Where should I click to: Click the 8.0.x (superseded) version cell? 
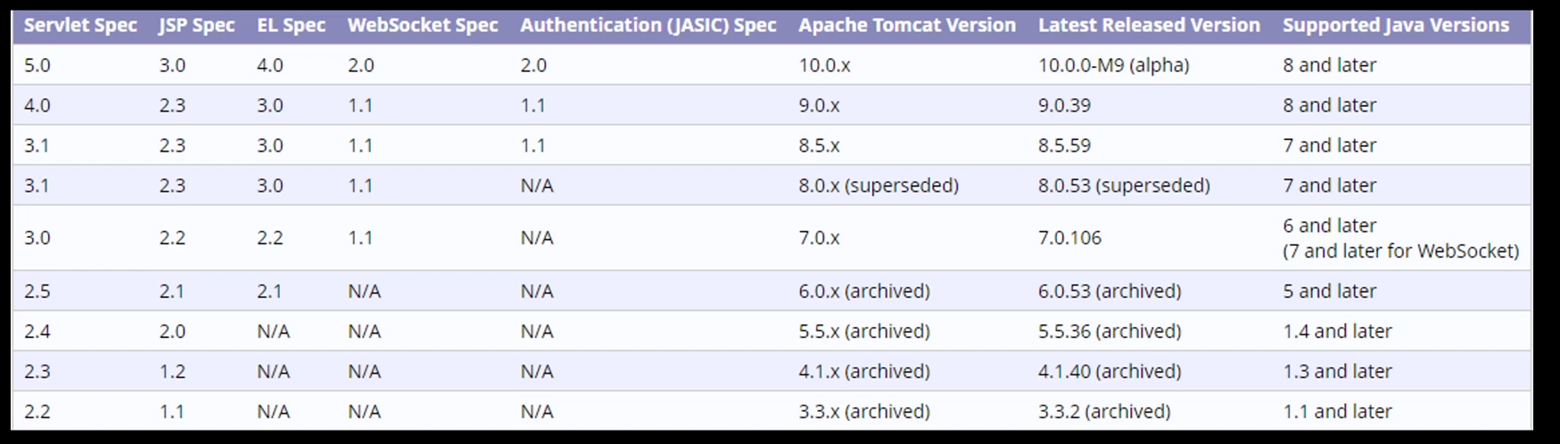[x=879, y=185]
